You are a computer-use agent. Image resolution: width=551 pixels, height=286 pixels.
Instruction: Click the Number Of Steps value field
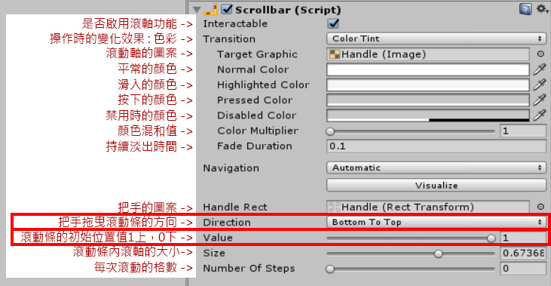(523, 269)
